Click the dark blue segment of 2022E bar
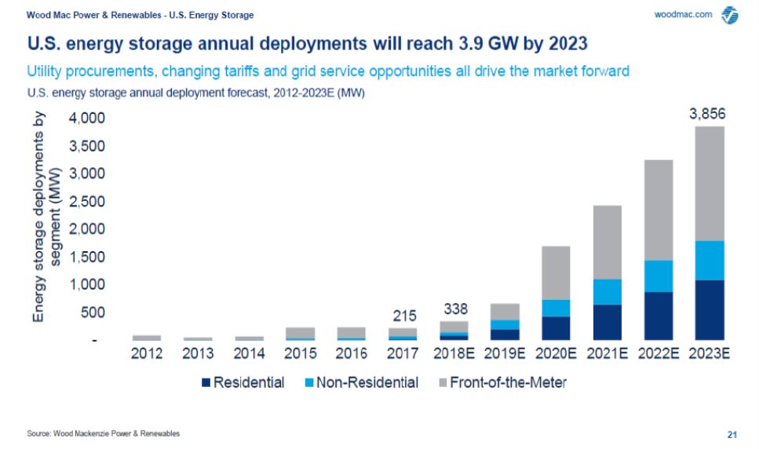 (x=659, y=316)
